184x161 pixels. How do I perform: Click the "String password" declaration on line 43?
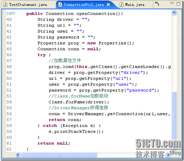click(66, 37)
